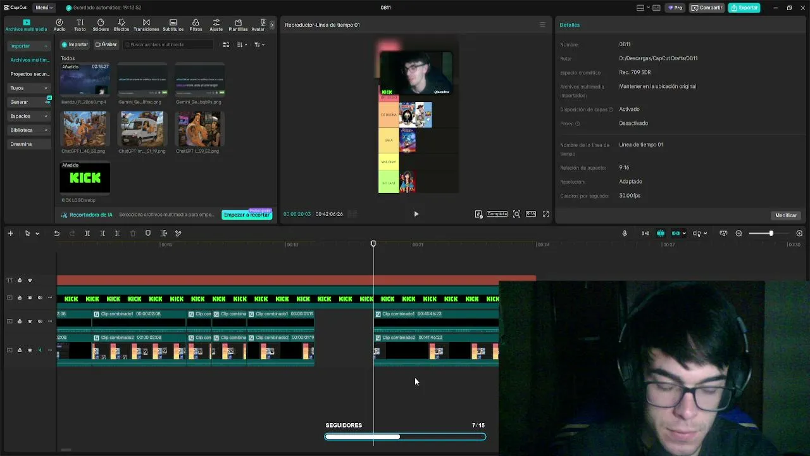The width and height of the screenshot is (810, 456).
Task: Toggle timeline auto snapping
Action: [661, 234]
